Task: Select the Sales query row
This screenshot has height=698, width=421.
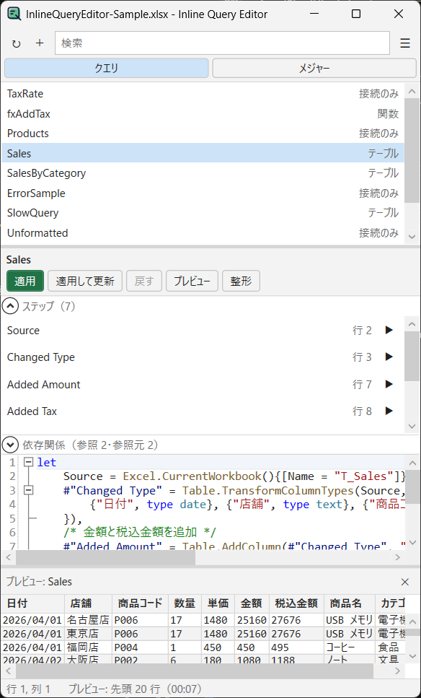Action: tap(203, 153)
